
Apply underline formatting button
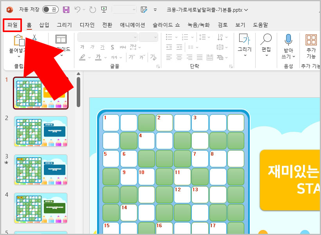(x=102, y=47)
